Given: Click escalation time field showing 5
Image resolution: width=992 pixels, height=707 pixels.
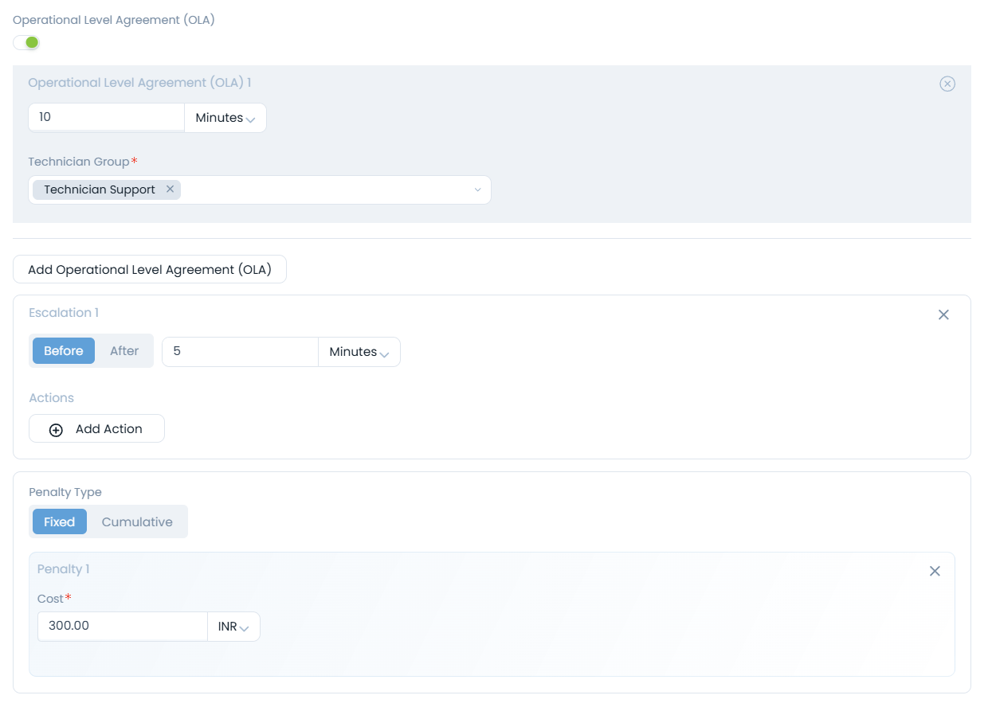Looking at the screenshot, I should point(240,352).
